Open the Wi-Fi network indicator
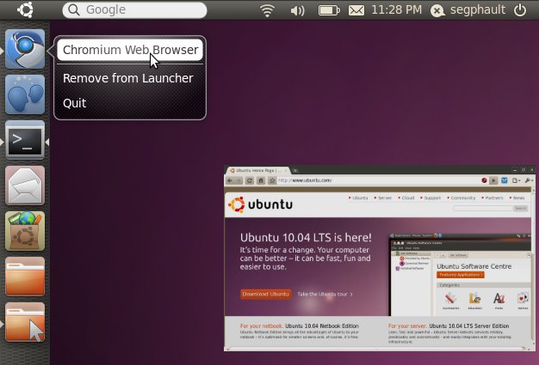The height and width of the screenshot is (365, 539). coord(267,10)
